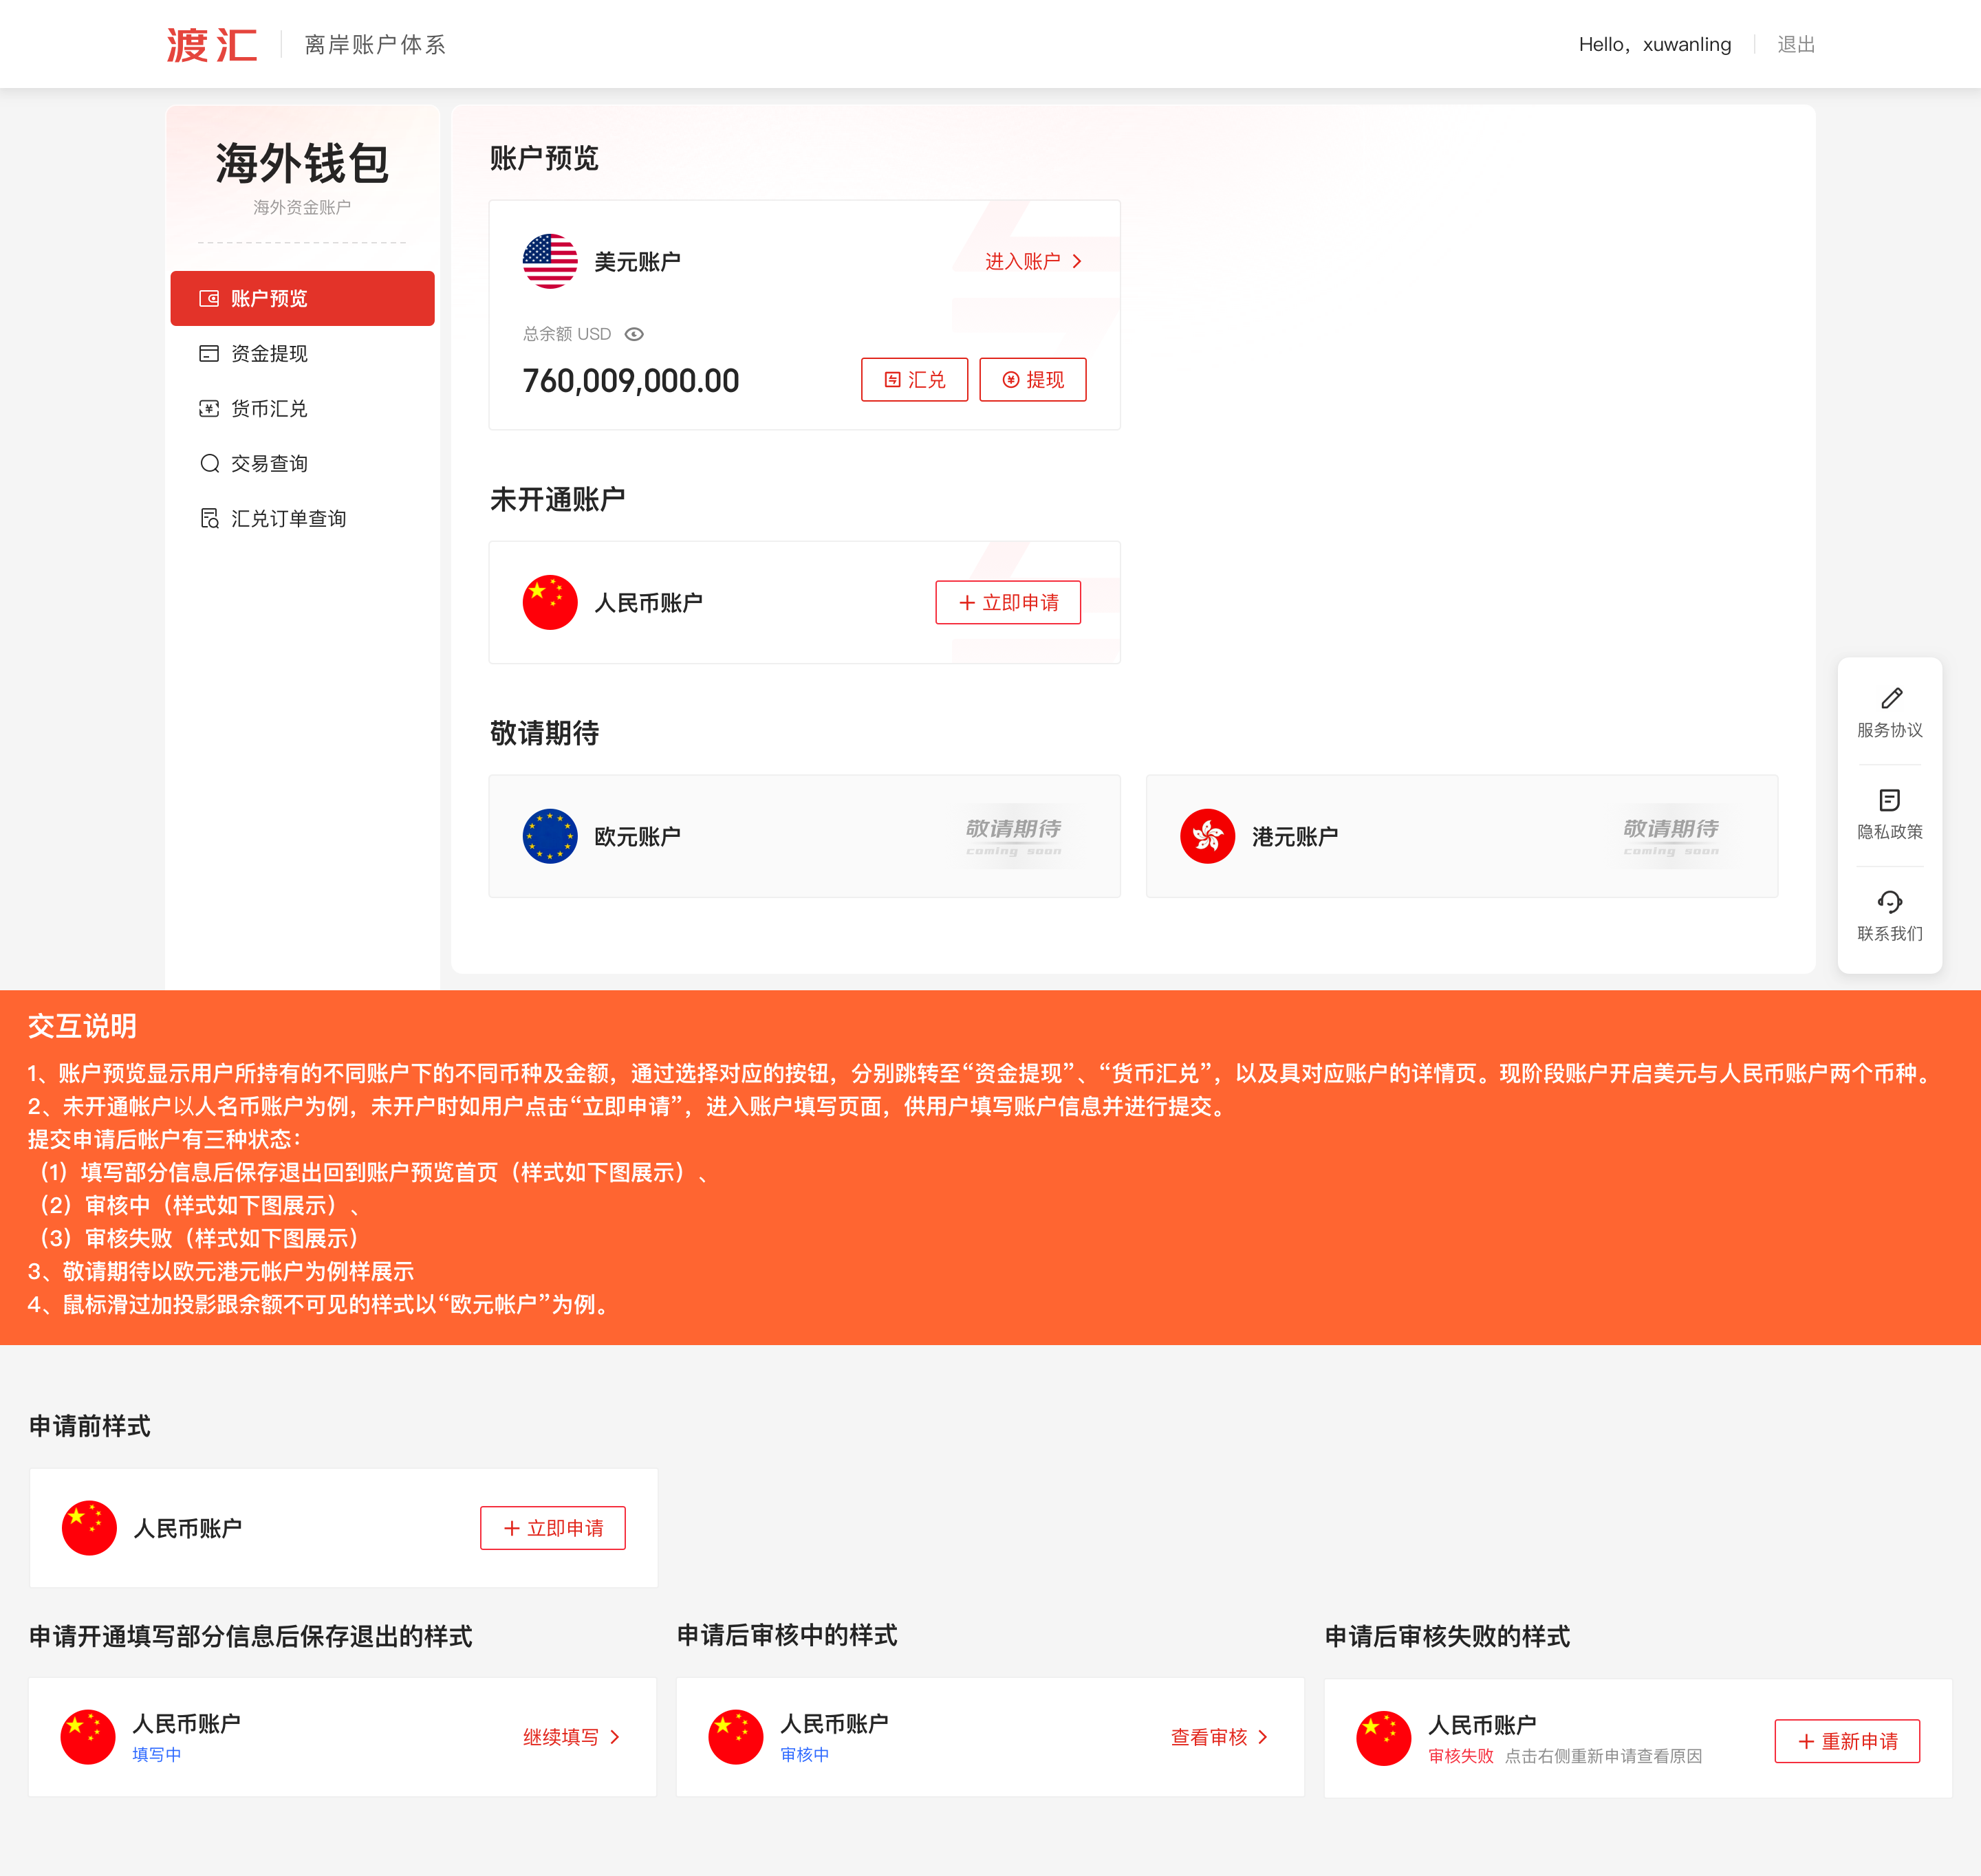Viewport: 1981px width, 1876px height.
Task: Click the 交互说明 heading
Action: tap(82, 1026)
